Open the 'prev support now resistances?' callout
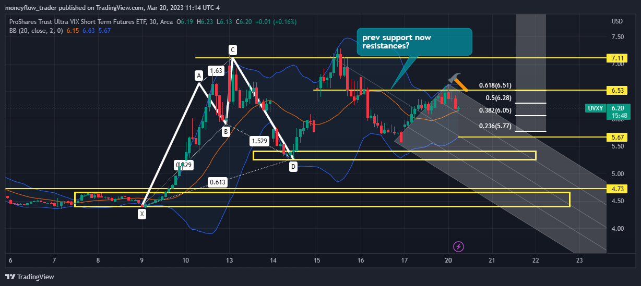The width and height of the screenshot is (641, 286). (x=413, y=42)
